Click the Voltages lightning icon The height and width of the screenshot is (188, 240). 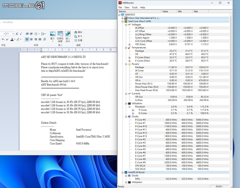point(129,25)
